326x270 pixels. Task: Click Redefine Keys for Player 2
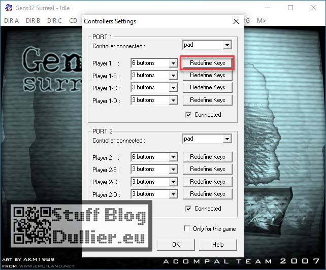pyautogui.click(x=207, y=157)
